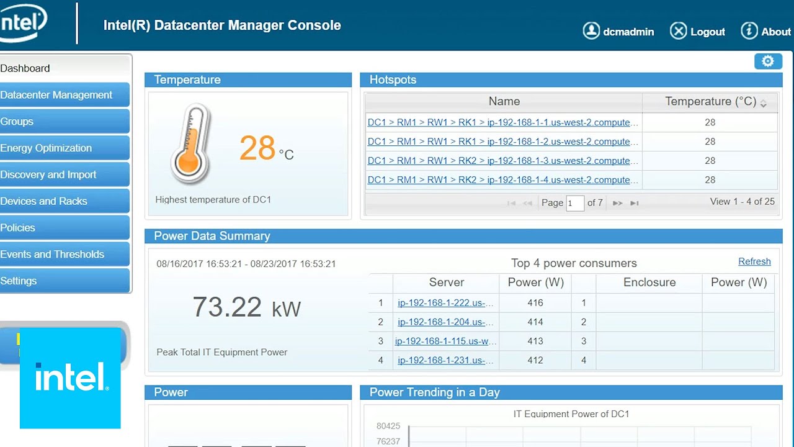Viewport: 794px width, 447px height.
Task: Click the Logout text
Action: click(708, 32)
